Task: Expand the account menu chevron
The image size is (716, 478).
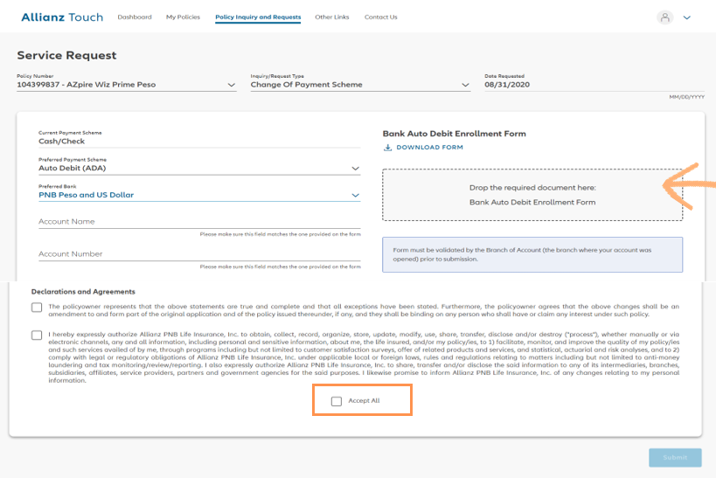Action: click(687, 17)
